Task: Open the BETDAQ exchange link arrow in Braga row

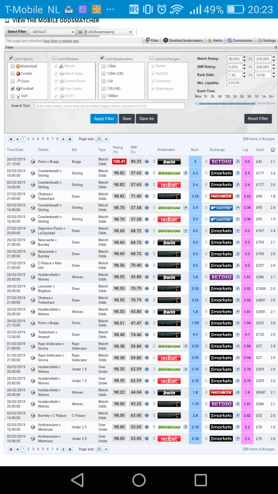Action: 238,162
